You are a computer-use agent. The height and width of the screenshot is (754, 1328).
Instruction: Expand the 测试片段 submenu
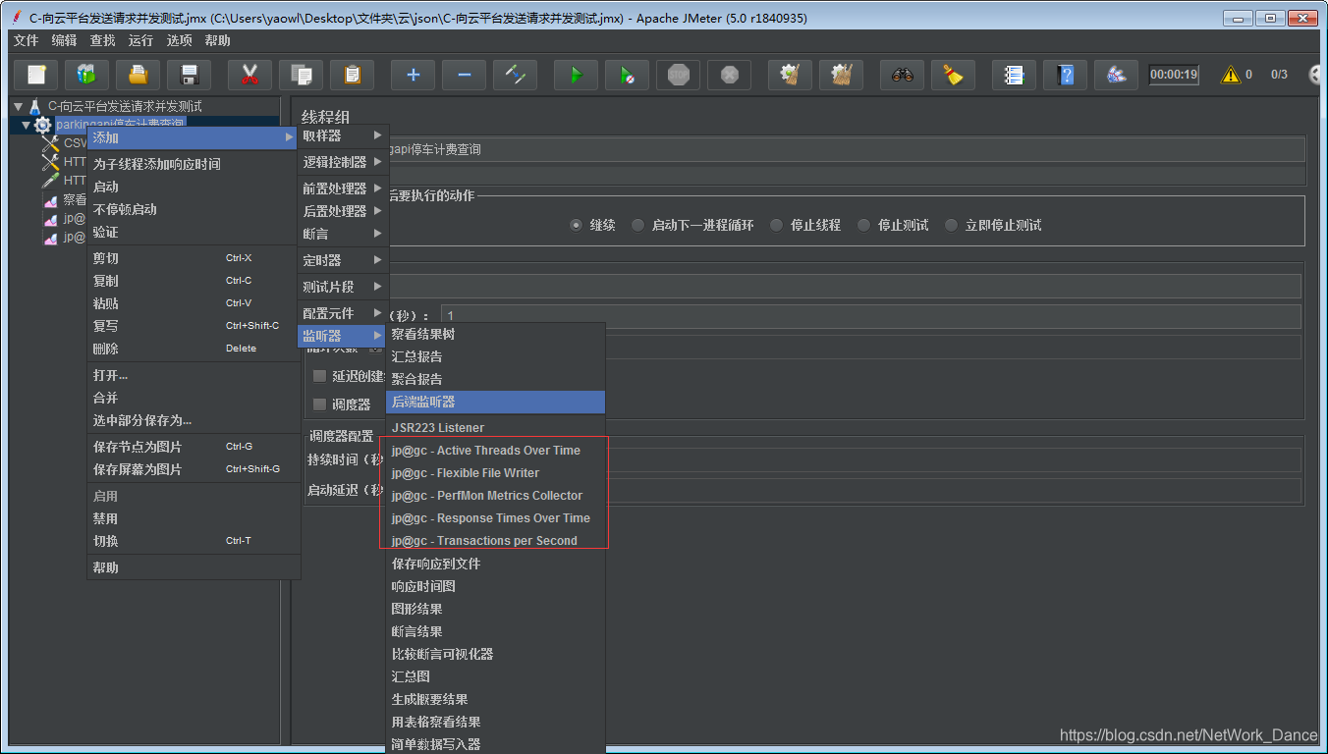[343, 287]
